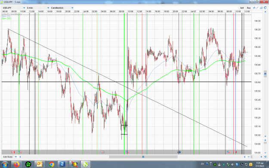Click the 136.00 price axis label
The width and height of the screenshot is (269, 168).
pyautogui.click(x=257, y=47)
